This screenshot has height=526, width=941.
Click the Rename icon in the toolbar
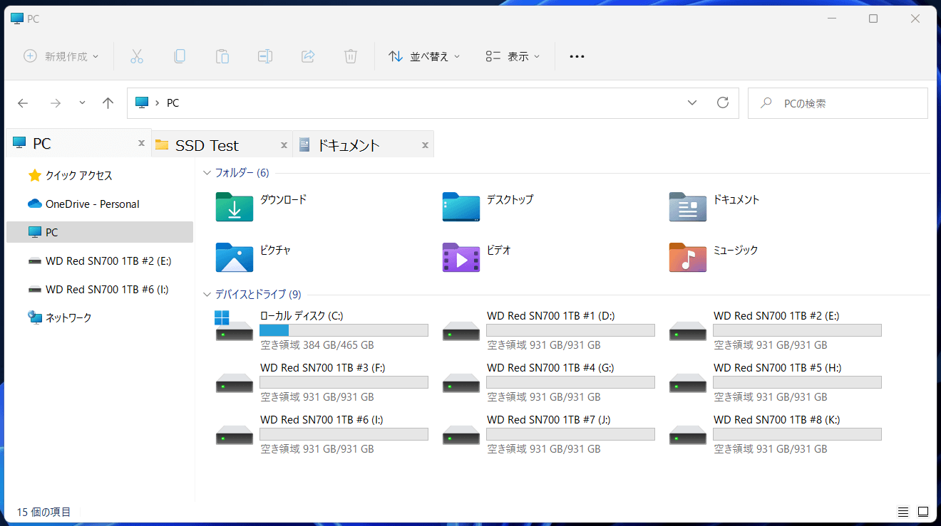pyautogui.click(x=265, y=56)
